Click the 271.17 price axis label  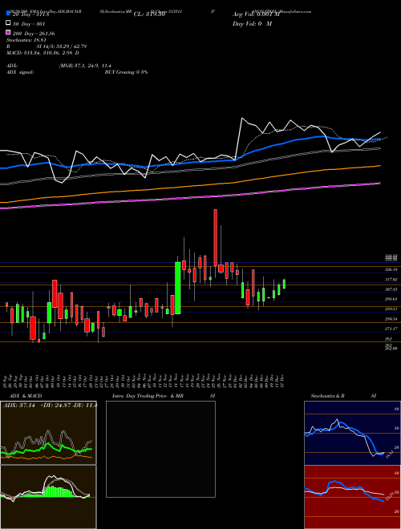(391, 329)
